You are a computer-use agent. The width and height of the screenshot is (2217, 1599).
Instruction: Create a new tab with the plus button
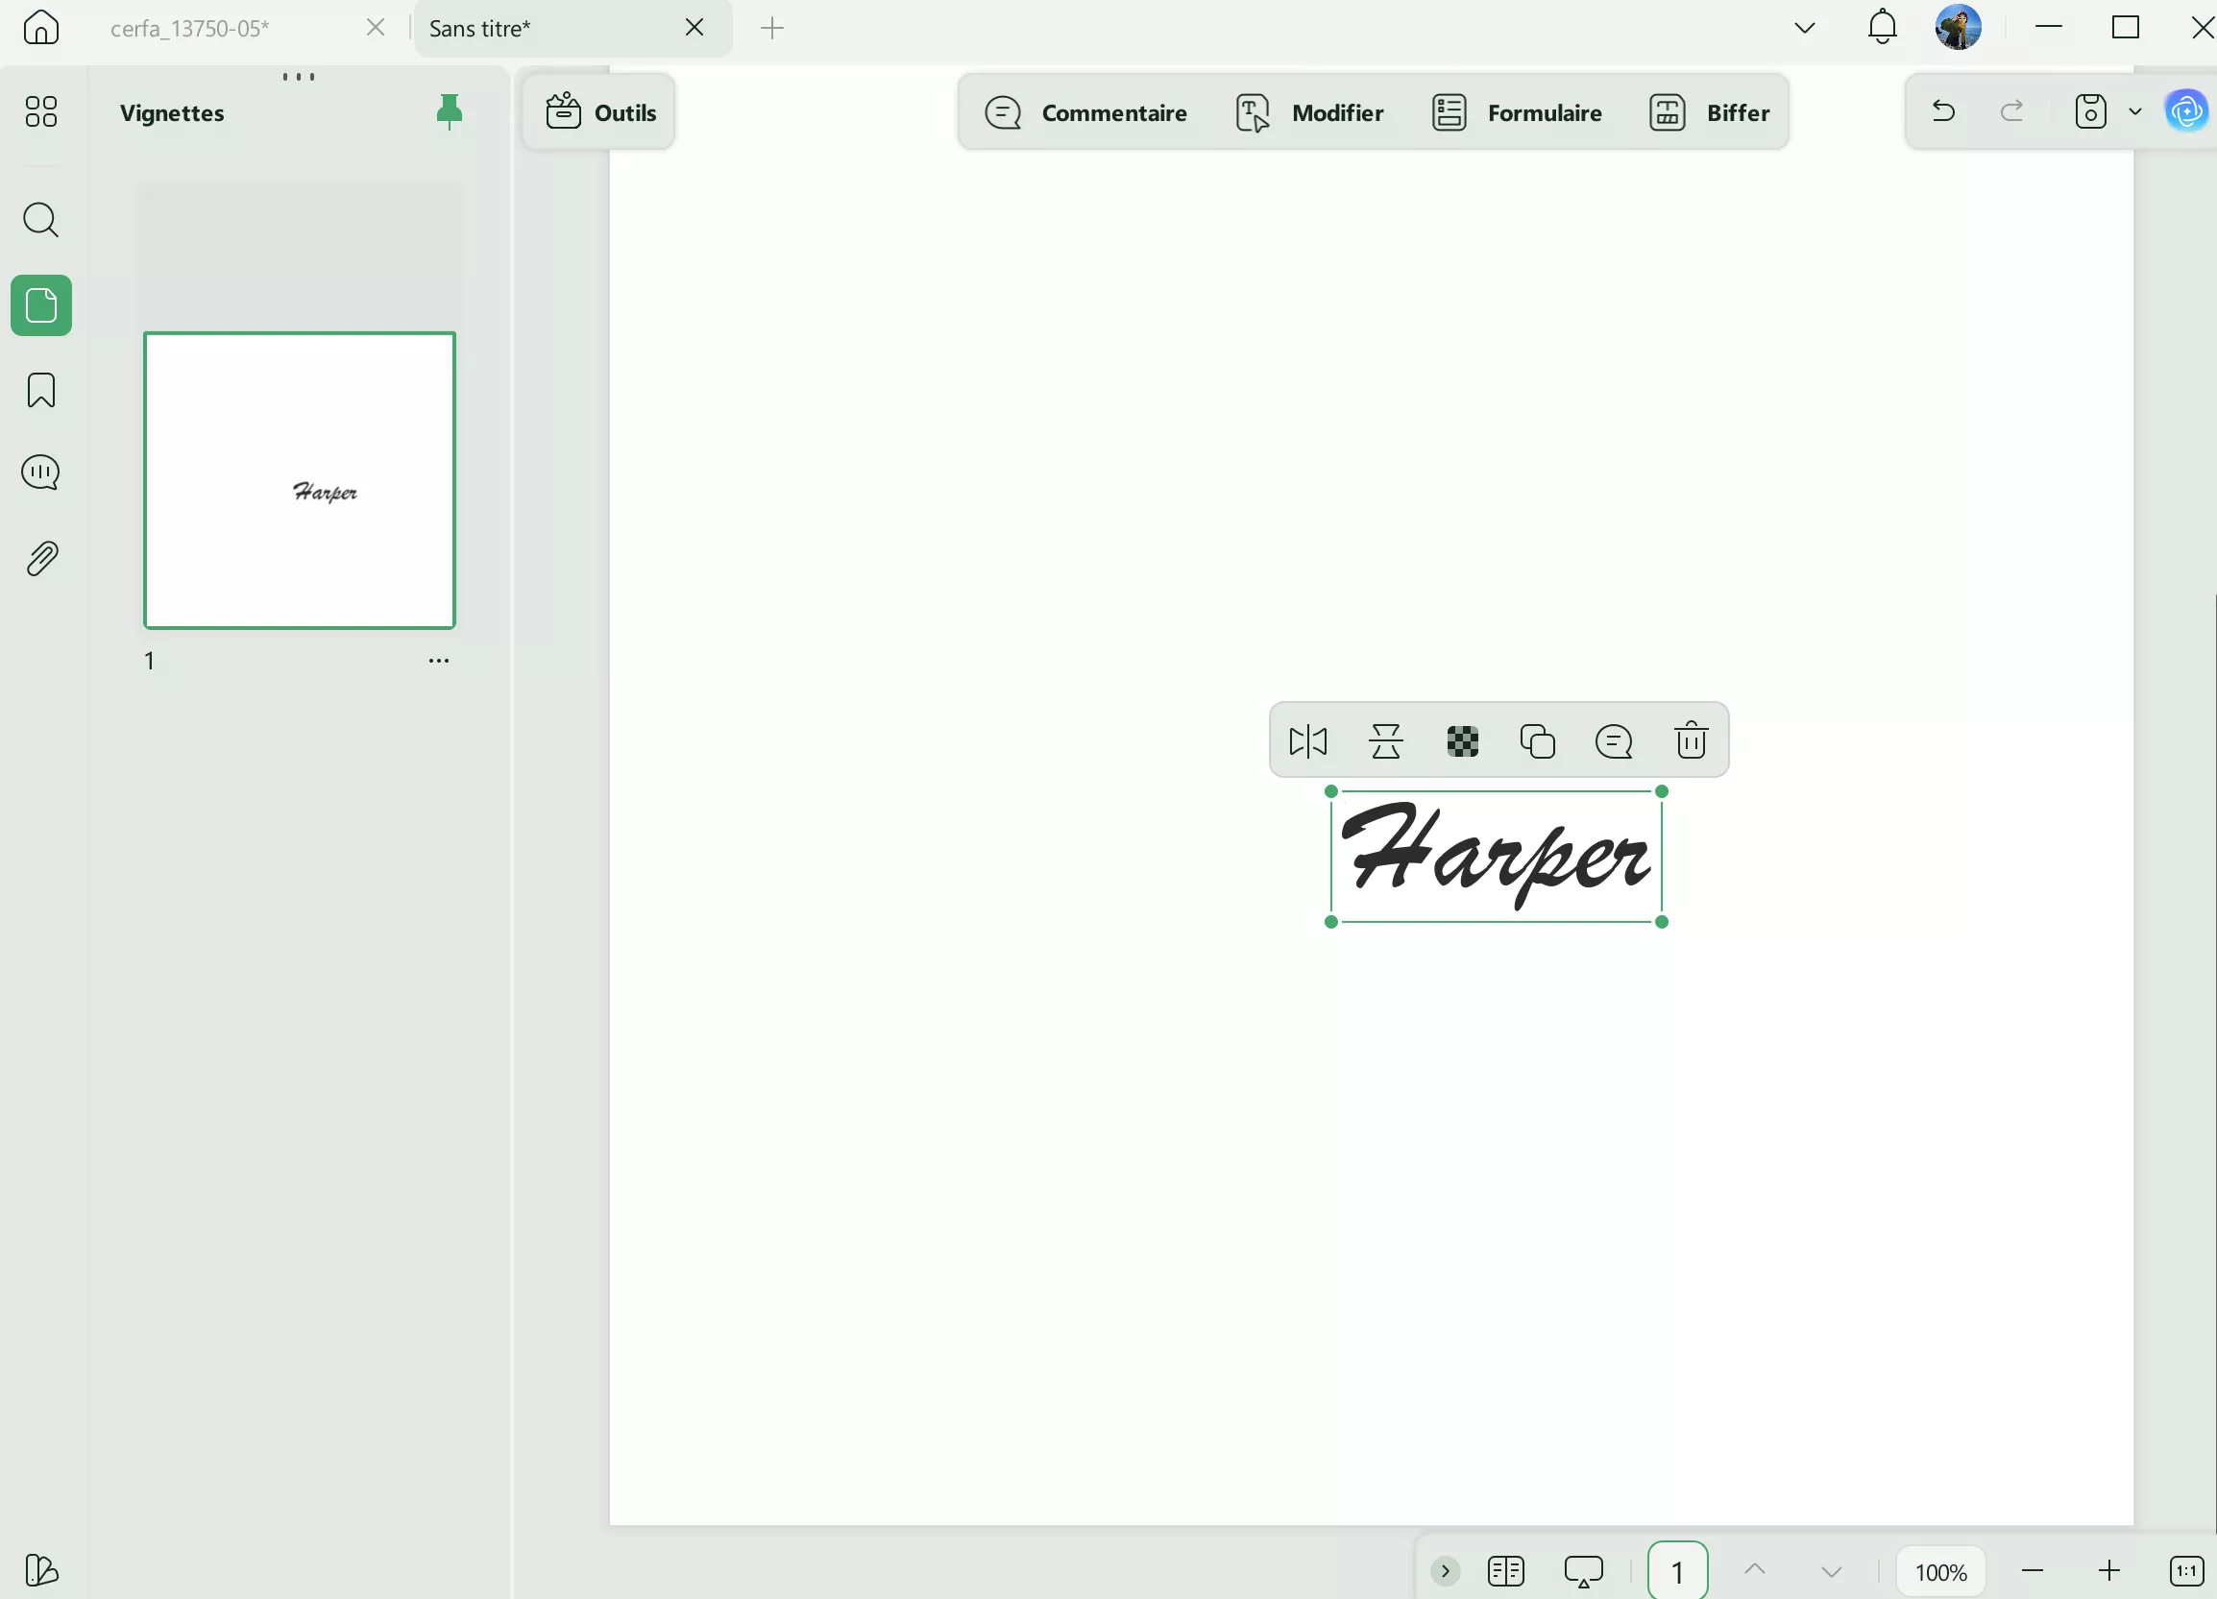[x=772, y=29]
